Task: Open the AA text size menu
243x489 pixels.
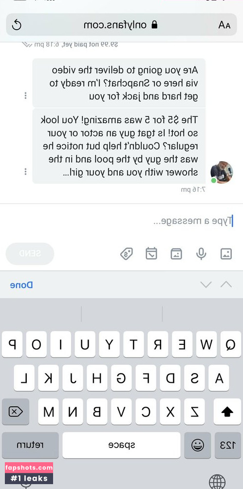Action: pyautogui.click(x=224, y=25)
